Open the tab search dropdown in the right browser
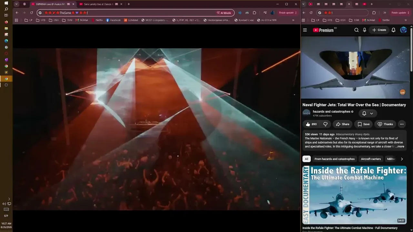The image size is (413, 232). coord(303,4)
